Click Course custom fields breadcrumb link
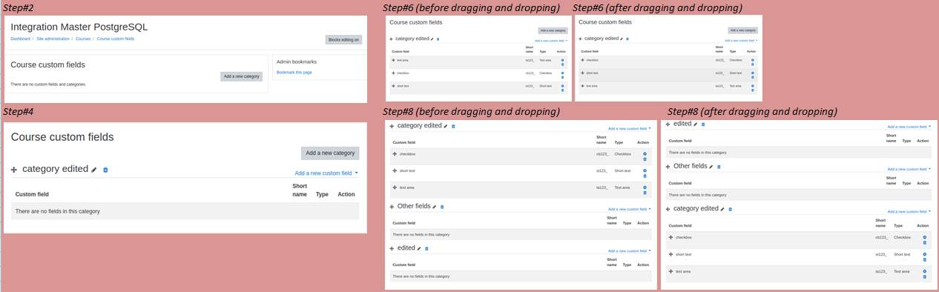This screenshot has width=939, height=292. click(116, 38)
